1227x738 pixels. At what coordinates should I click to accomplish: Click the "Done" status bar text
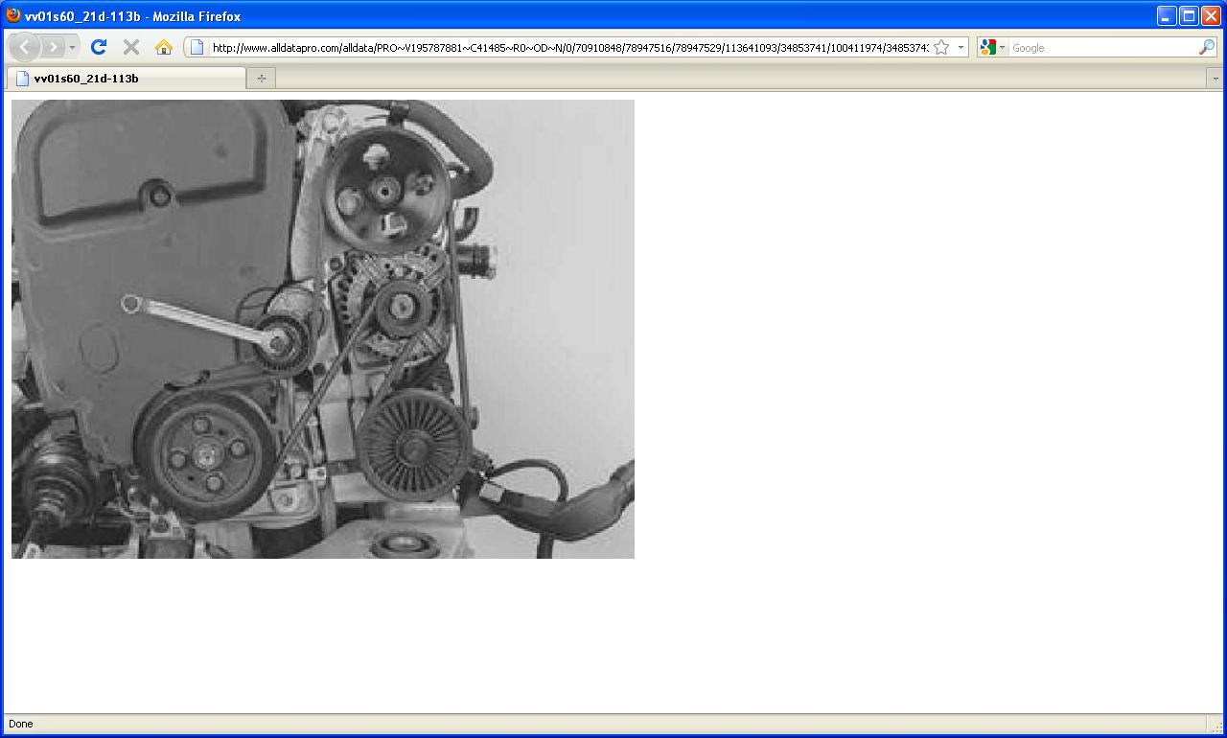click(20, 724)
